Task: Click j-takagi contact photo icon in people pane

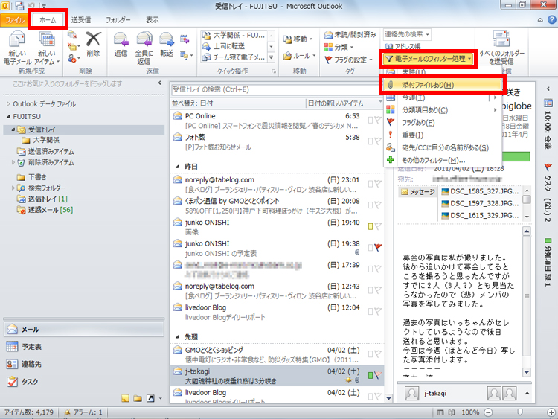Action: [x=411, y=394]
